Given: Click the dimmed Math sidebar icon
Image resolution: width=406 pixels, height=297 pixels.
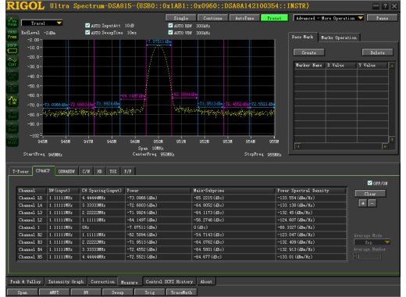Looking at the screenshot, I should (x=12, y=140).
